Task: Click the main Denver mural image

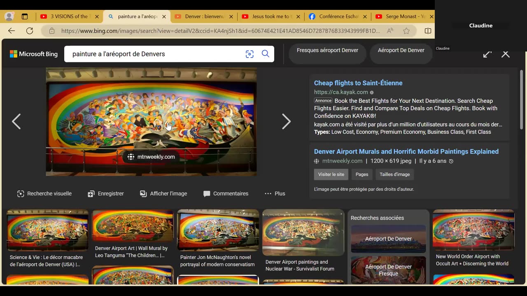Action: pos(151,122)
